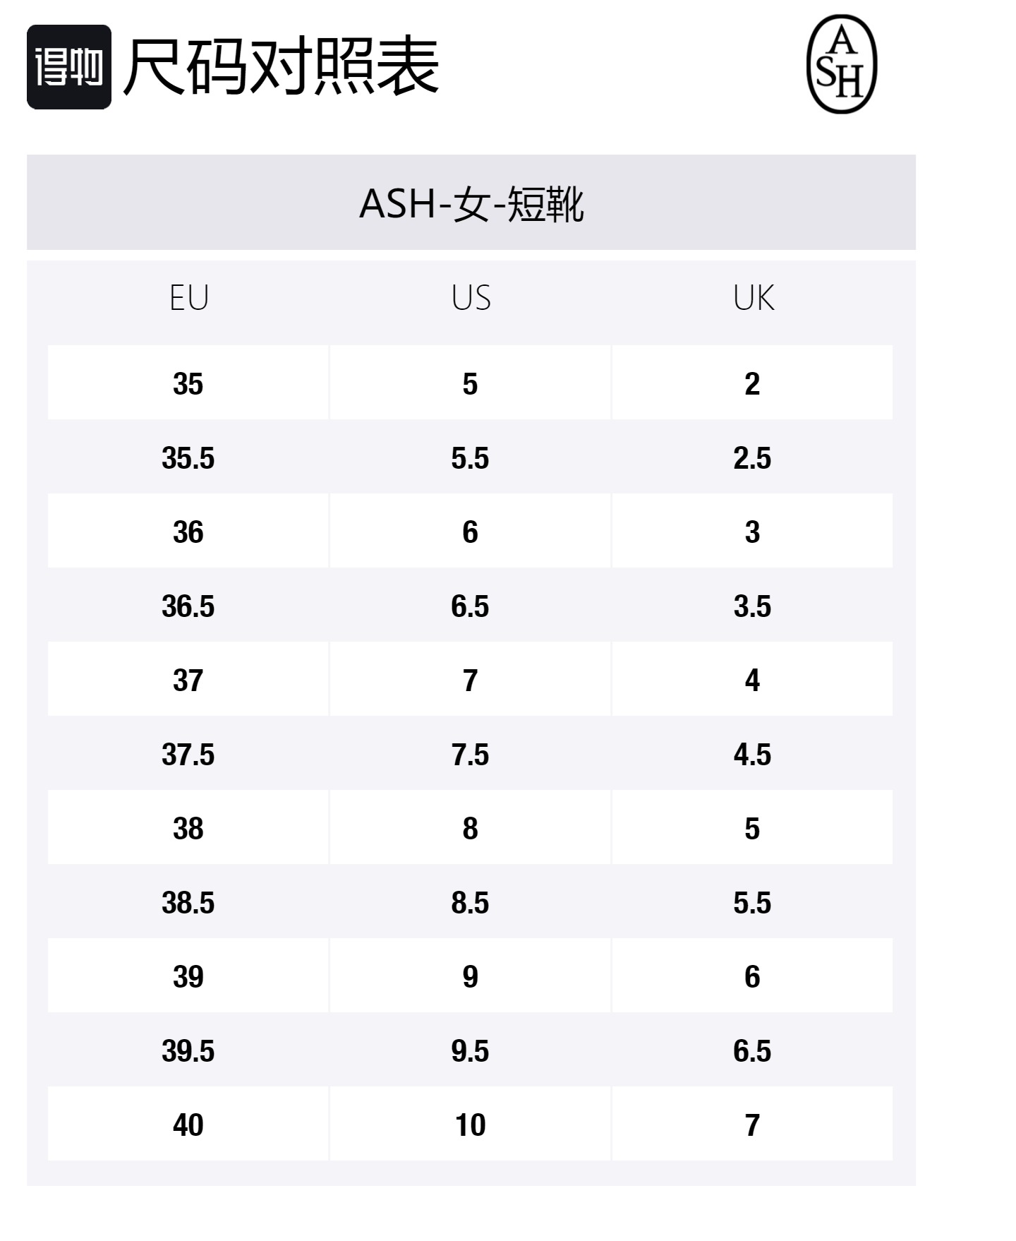Click the EU size 37 cell
This screenshot has height=1241, width=1016.
(x=188, y=680)
